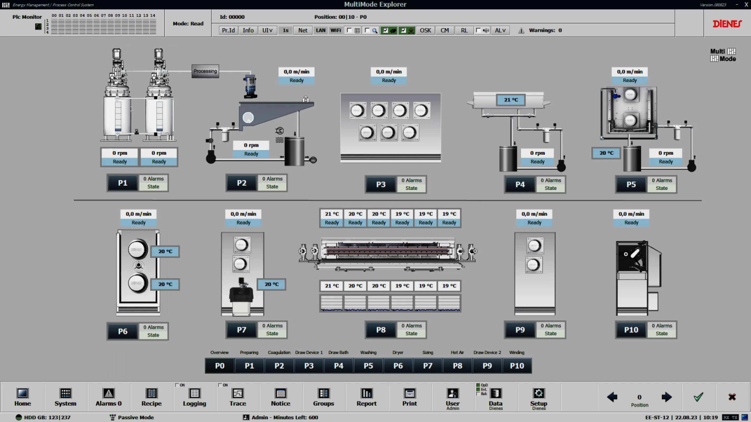Open the Notice panel
Viewport: 751px width, 422px height.
[280, 397]
